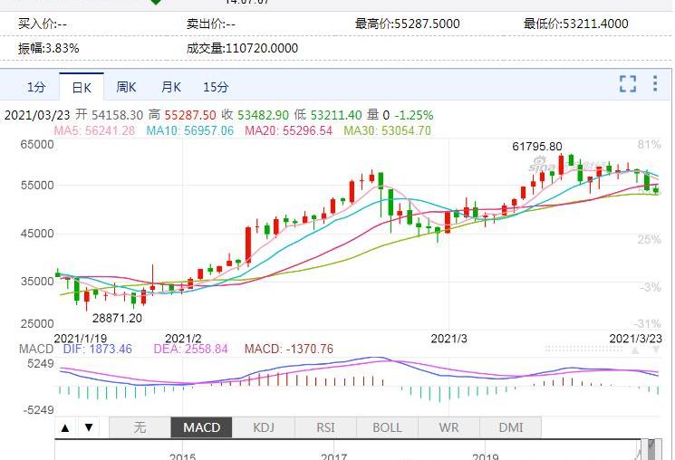The image size is (675, 460).
Task: Select the 15分 interval tab
Action: click(216, 87)
